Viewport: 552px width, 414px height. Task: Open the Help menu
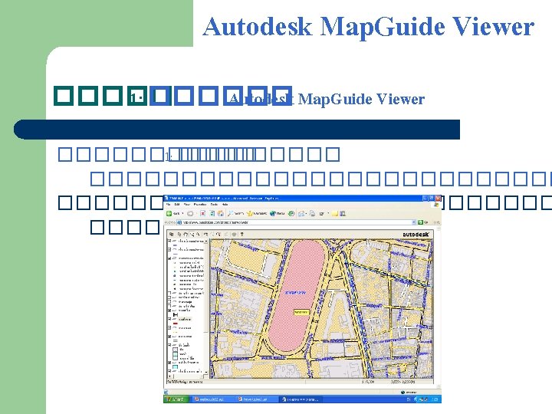225,204
